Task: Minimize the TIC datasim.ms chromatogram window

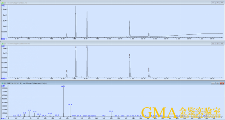Action: click(x=213, y=43)
